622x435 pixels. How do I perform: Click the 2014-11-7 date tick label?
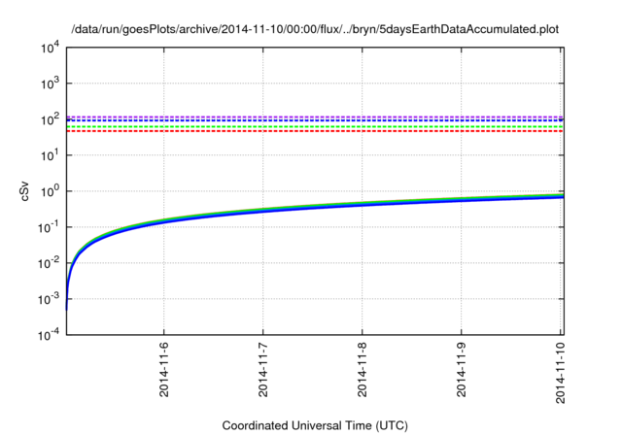coord(262,370)
